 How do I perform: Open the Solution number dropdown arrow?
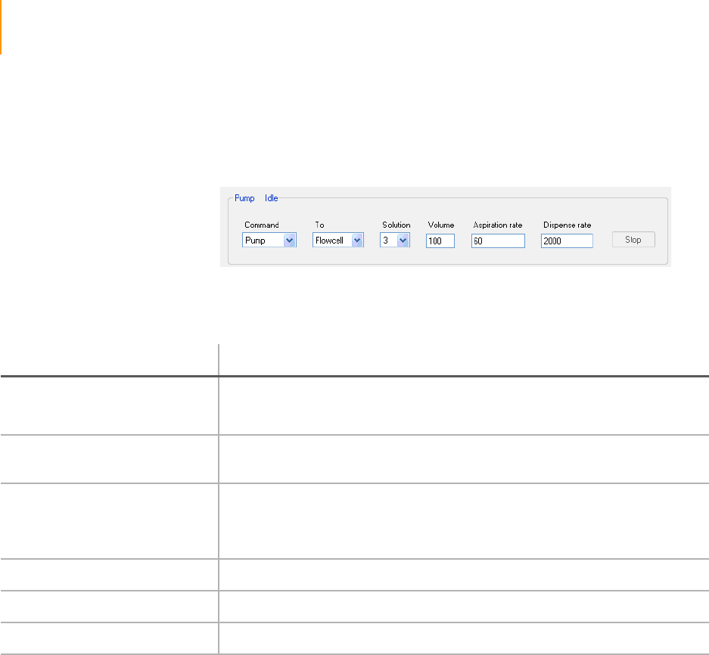(403, 241)
